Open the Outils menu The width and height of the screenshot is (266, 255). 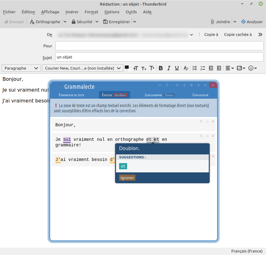pos(131,12)
